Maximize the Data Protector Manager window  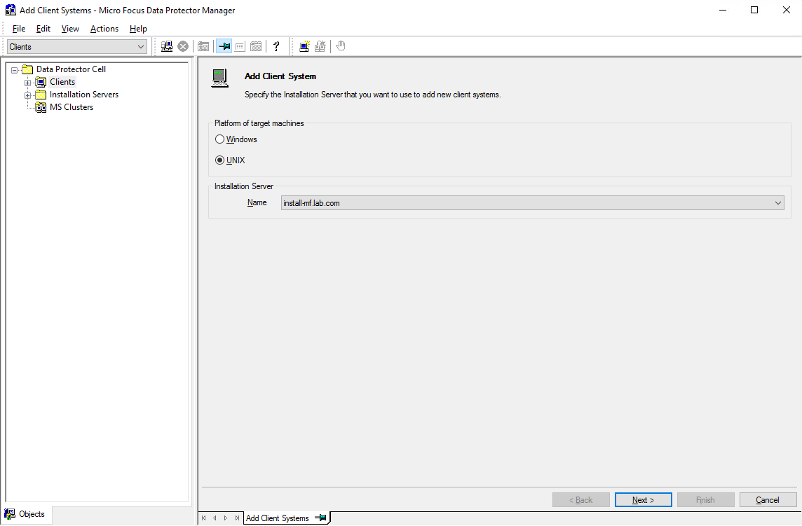[754, 11]
